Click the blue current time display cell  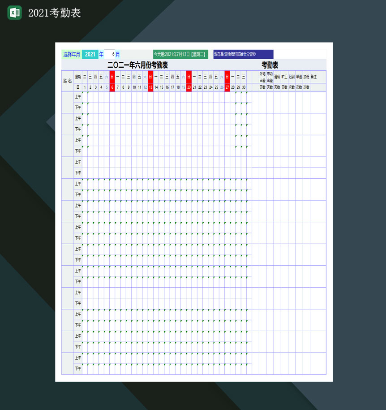(x=244, y=54)
